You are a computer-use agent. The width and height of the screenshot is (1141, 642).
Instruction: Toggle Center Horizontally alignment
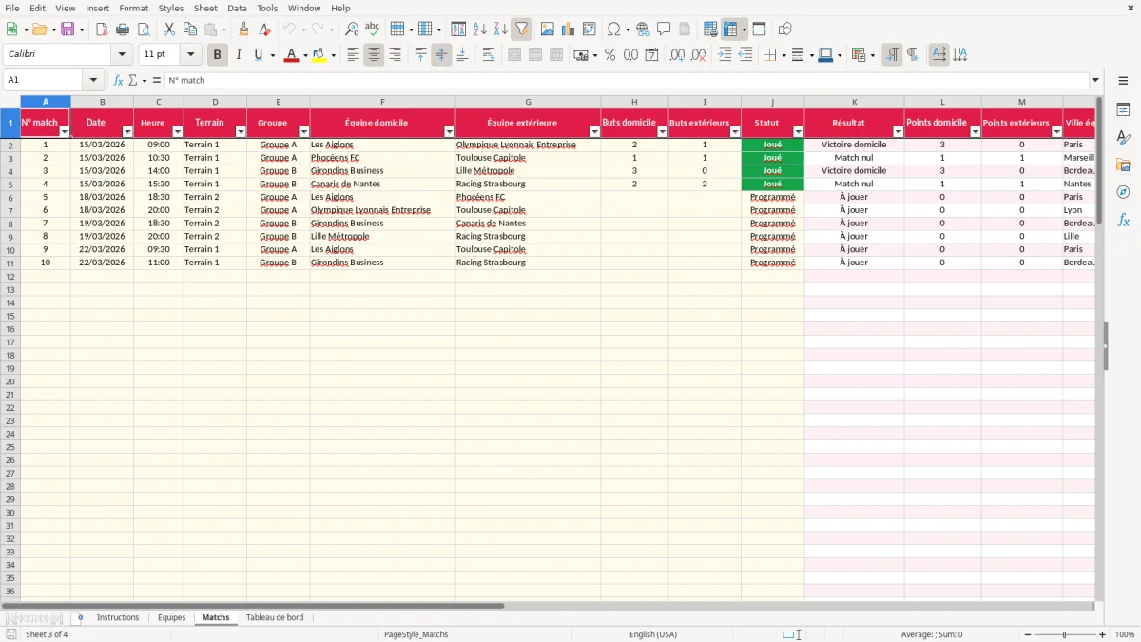click(x=374, y=55)
